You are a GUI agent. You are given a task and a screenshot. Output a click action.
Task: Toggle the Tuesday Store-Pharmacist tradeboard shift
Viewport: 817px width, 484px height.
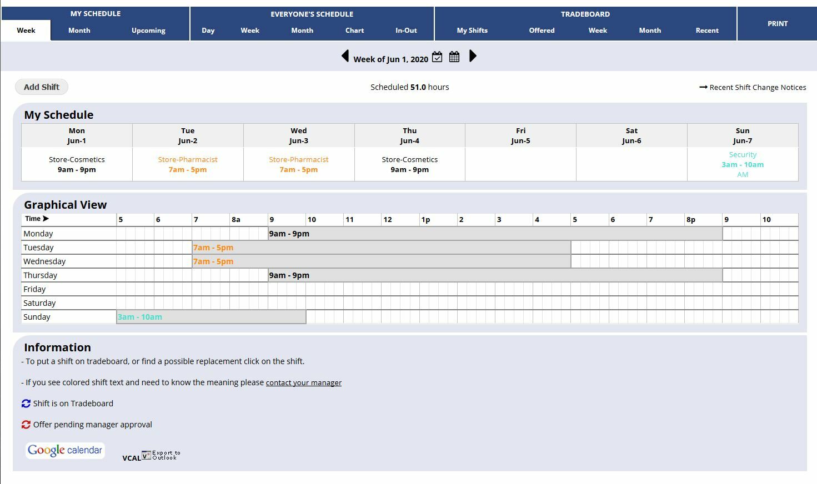(x=188, y=164)
